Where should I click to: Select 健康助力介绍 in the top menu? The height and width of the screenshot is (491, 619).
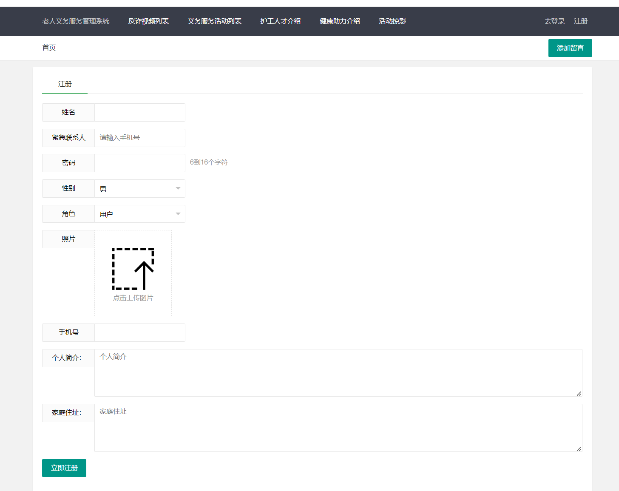340,21
